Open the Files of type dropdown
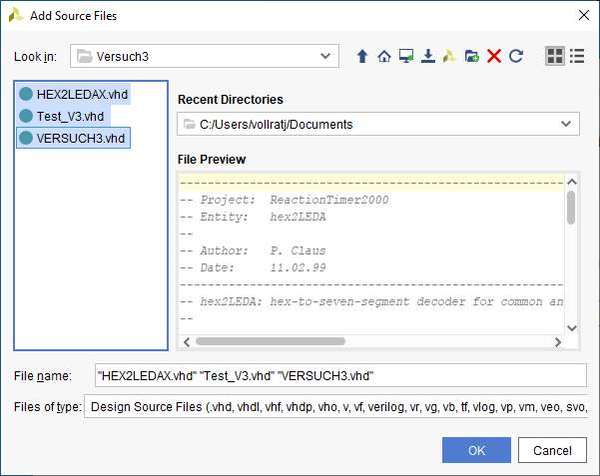 coord(335,406)
